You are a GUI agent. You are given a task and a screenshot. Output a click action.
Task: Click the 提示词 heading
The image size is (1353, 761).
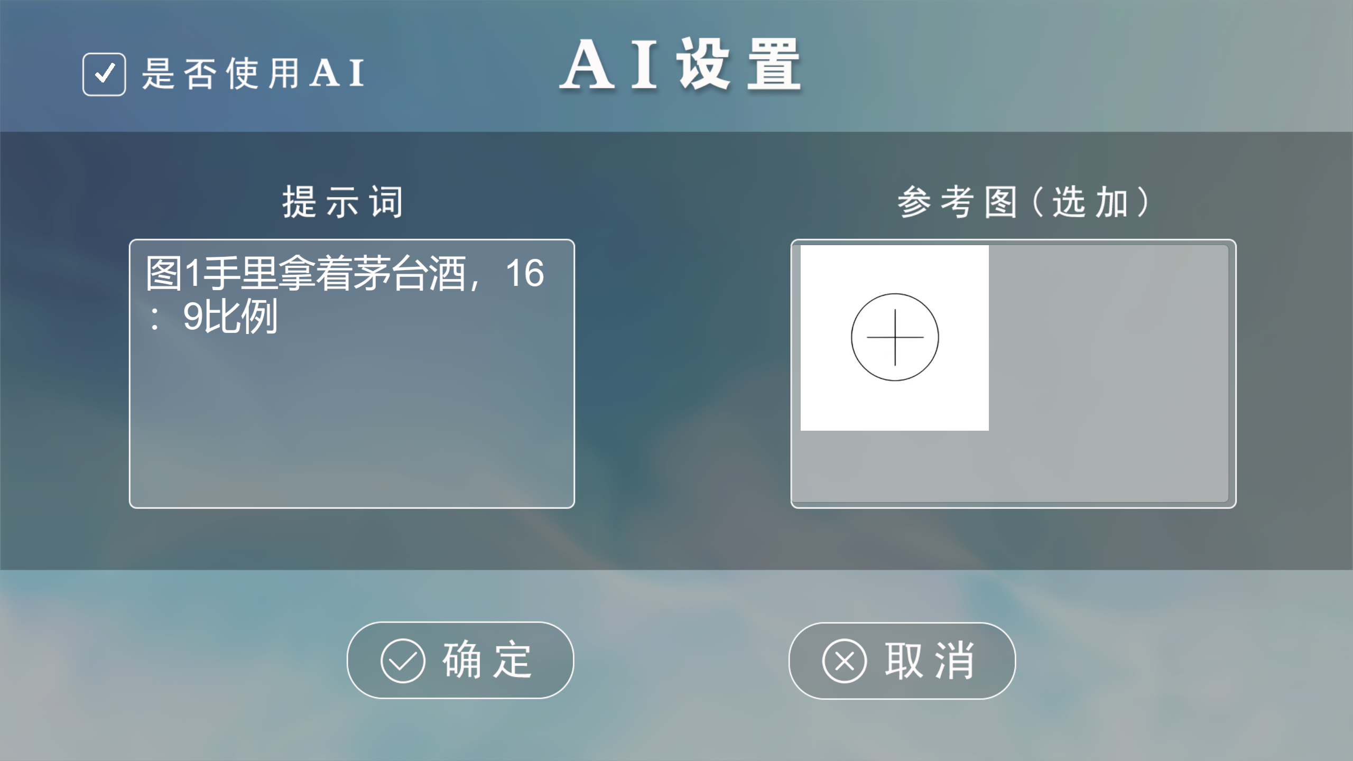tap(342, 202)
